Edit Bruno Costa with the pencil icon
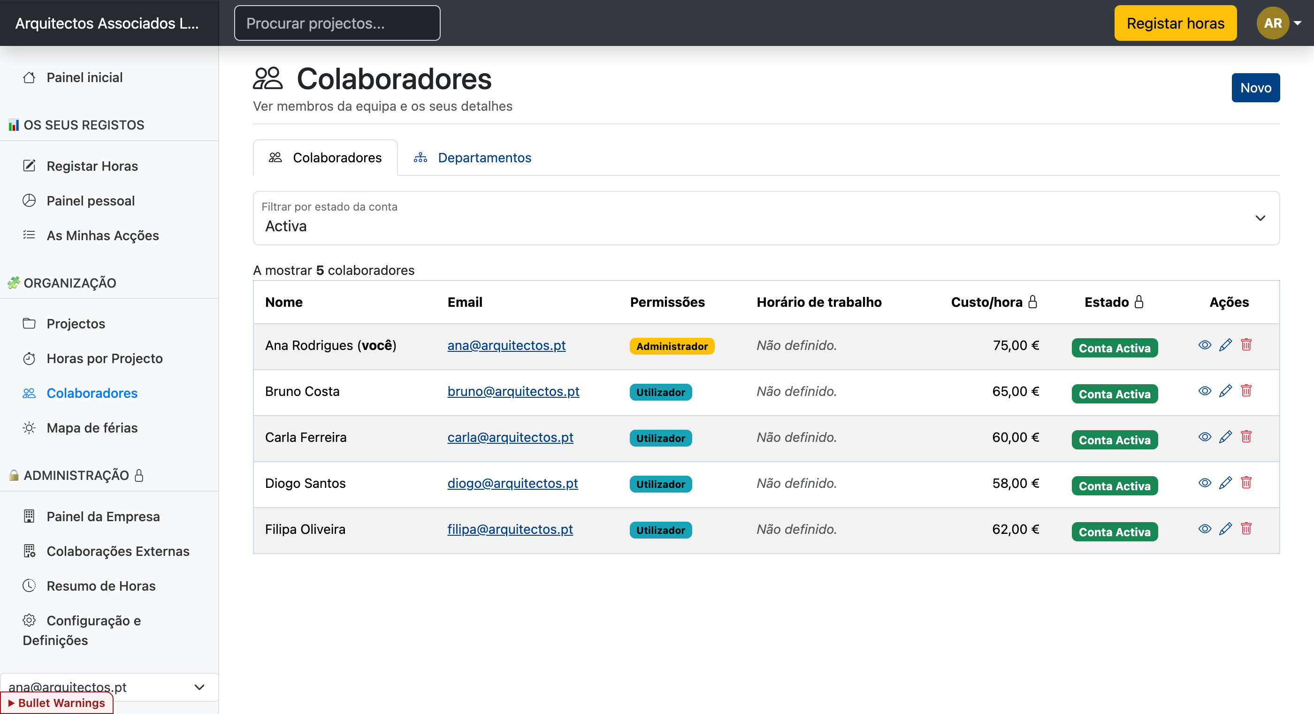Screen dimensions: 1314x714 click(x=1226, y=391)
